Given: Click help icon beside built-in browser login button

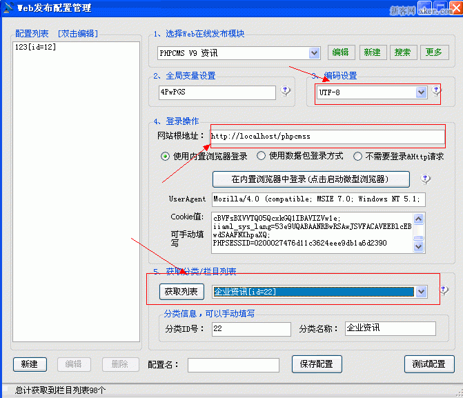Looking at the screenshot, I should click(426, 179).
